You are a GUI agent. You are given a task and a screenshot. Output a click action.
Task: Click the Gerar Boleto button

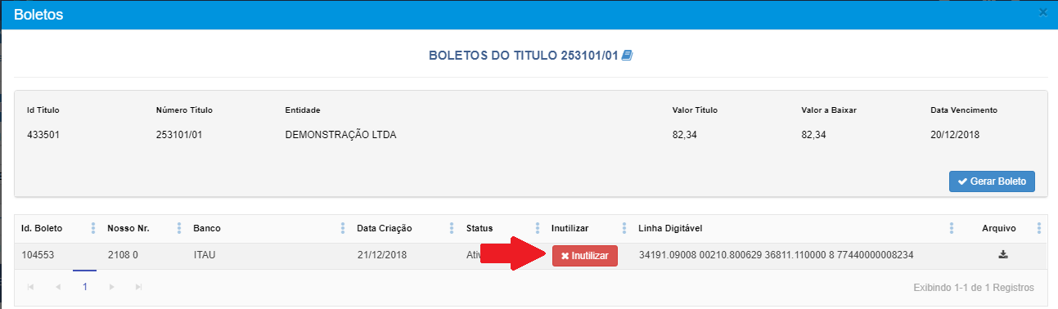[992, 181]
